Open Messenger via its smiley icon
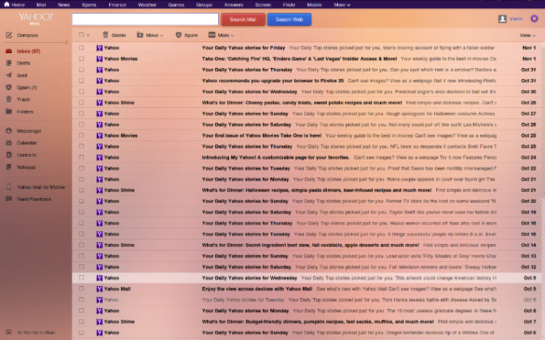 click(x=9, y=130)
